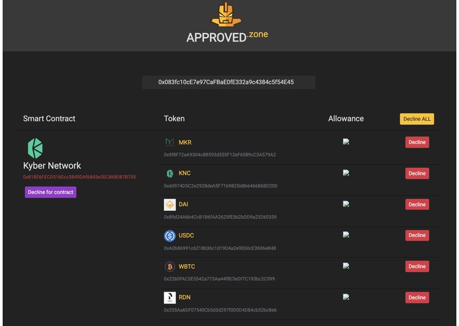Decline the KNC token allowance
Screen dimensions: 459x326
click(x=417, y=174)
